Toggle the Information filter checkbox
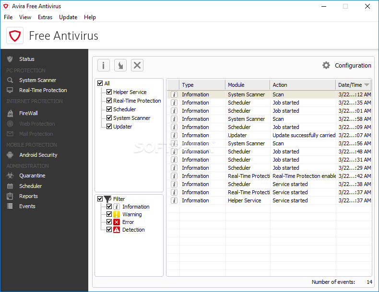This screenshot has height=292, width=379. 109,207
